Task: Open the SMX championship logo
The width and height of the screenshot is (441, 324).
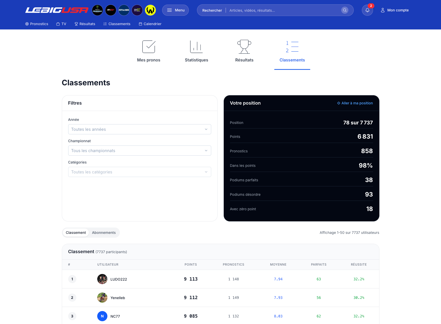Action: click(137, 10)
